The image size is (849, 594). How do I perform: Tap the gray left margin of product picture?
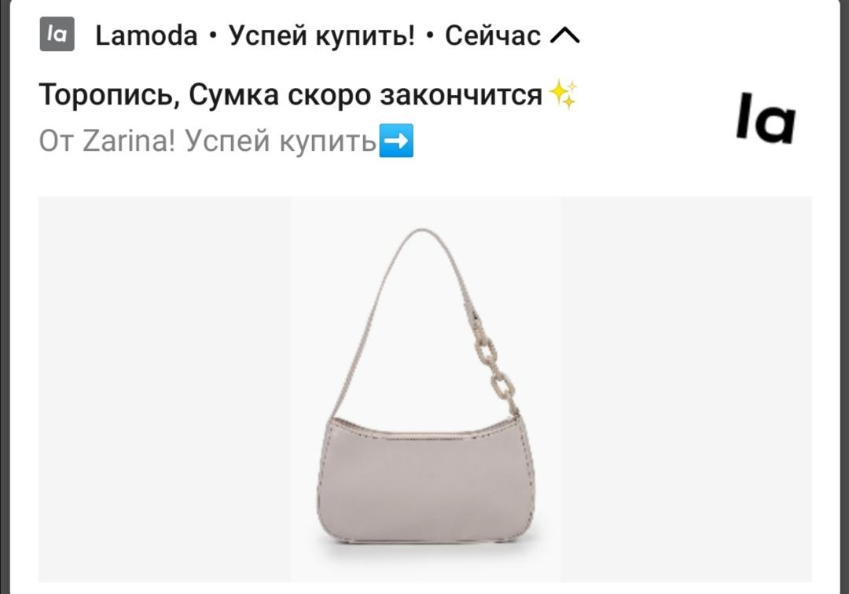164,390
